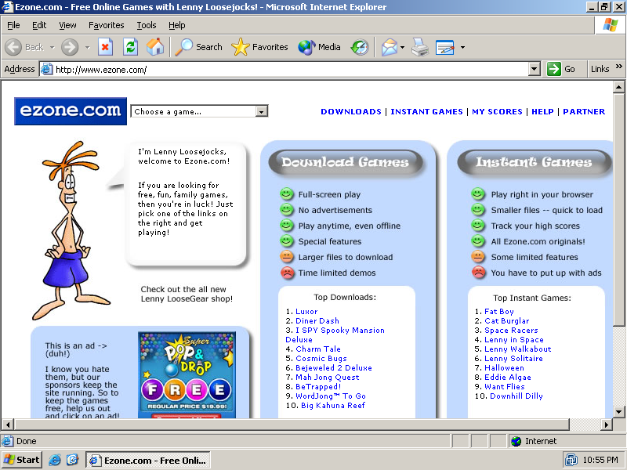Open Favorites star in toolbar
Screen dimensions: 627x470
(x=259, y=47)
